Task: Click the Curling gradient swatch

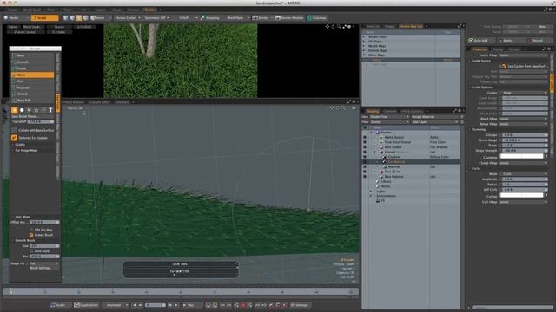Action: [521, 195]
